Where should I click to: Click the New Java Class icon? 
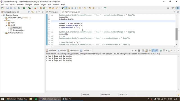(44, 8)
